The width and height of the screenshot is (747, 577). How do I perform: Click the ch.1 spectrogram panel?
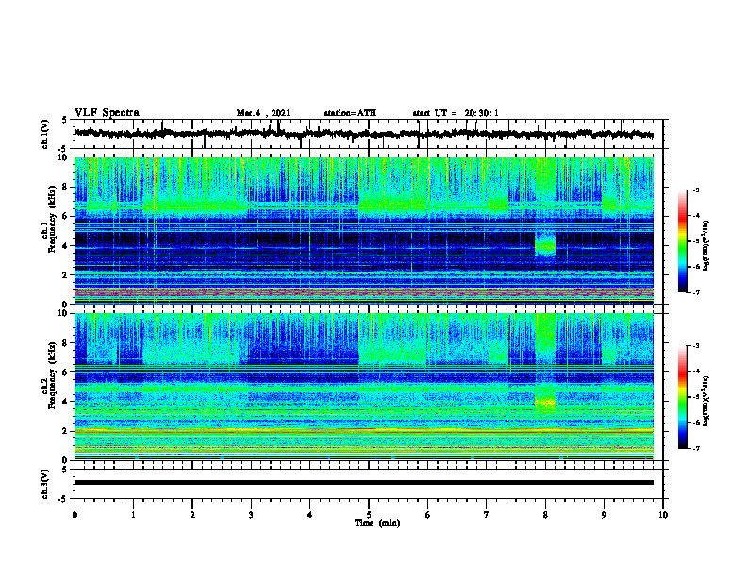[x=363, y=230]
